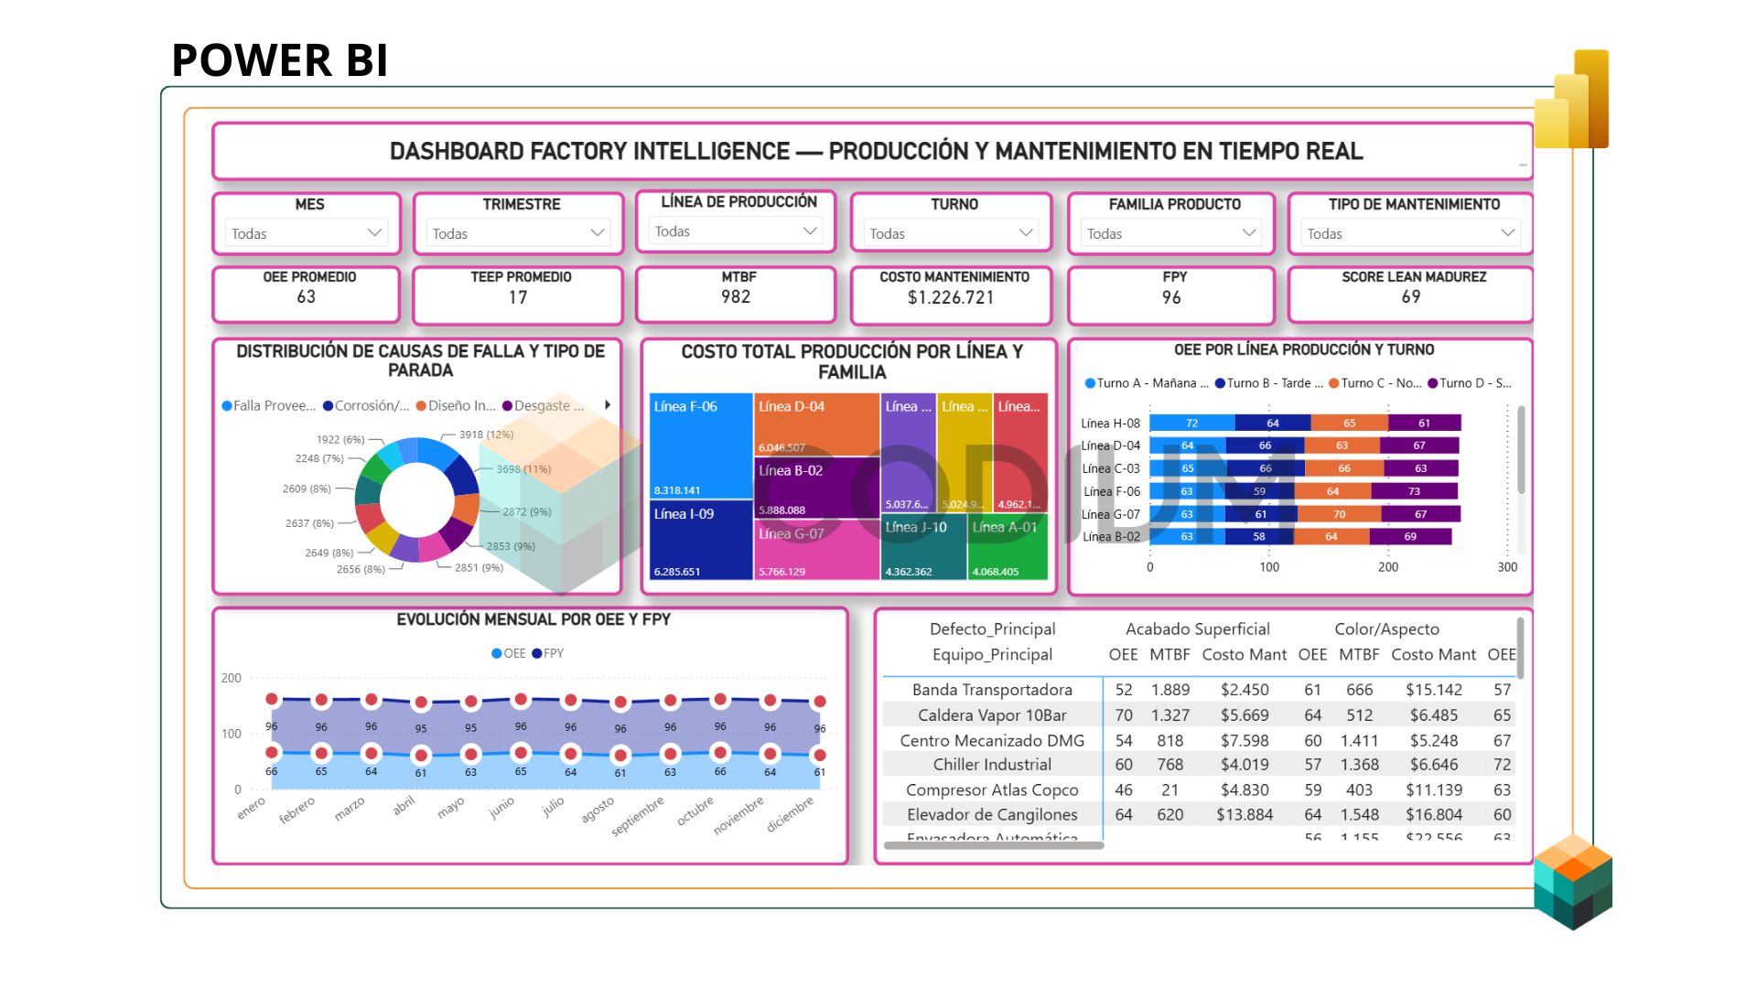This screenshot has height=988, width=1757.
Task: Click the table horizontal scrollbar
Action: pos(994,846)
